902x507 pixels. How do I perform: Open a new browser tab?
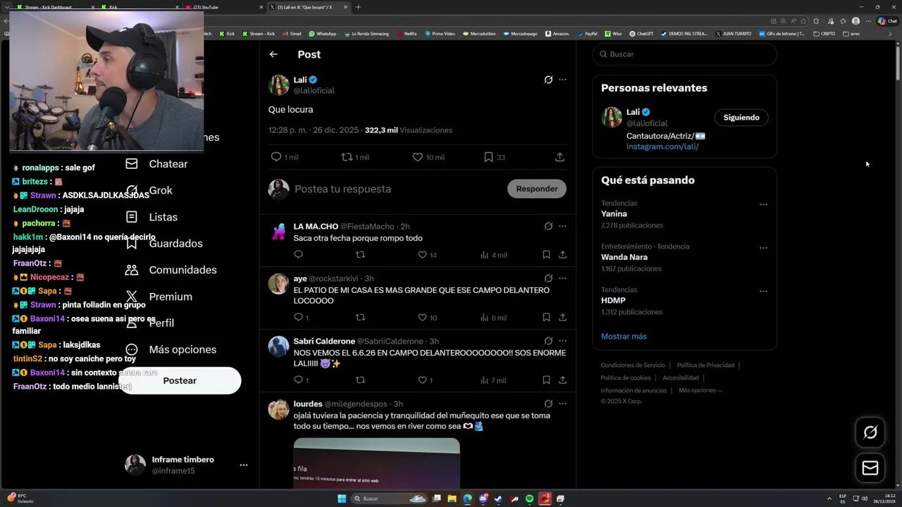pyautogui.click(x=358, y=7)
